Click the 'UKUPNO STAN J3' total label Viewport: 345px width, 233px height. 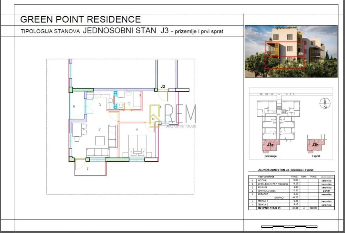[269, 208]
